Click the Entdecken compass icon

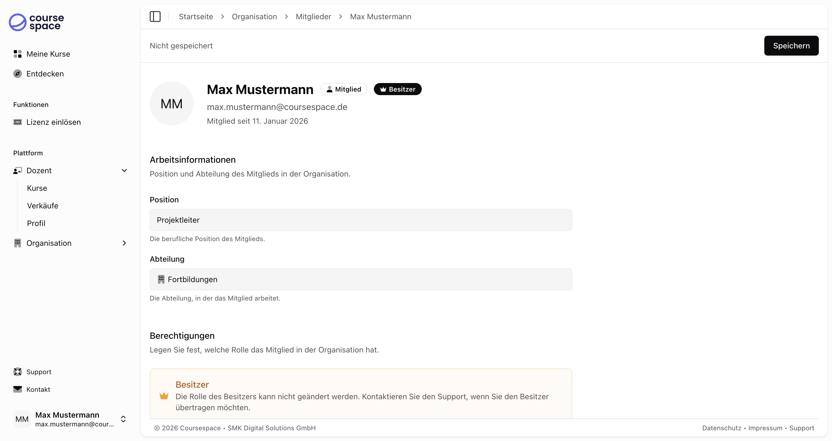(17, 74)
